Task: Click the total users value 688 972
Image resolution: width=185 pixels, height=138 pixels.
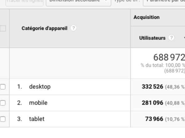Action: tap(169, 57)
